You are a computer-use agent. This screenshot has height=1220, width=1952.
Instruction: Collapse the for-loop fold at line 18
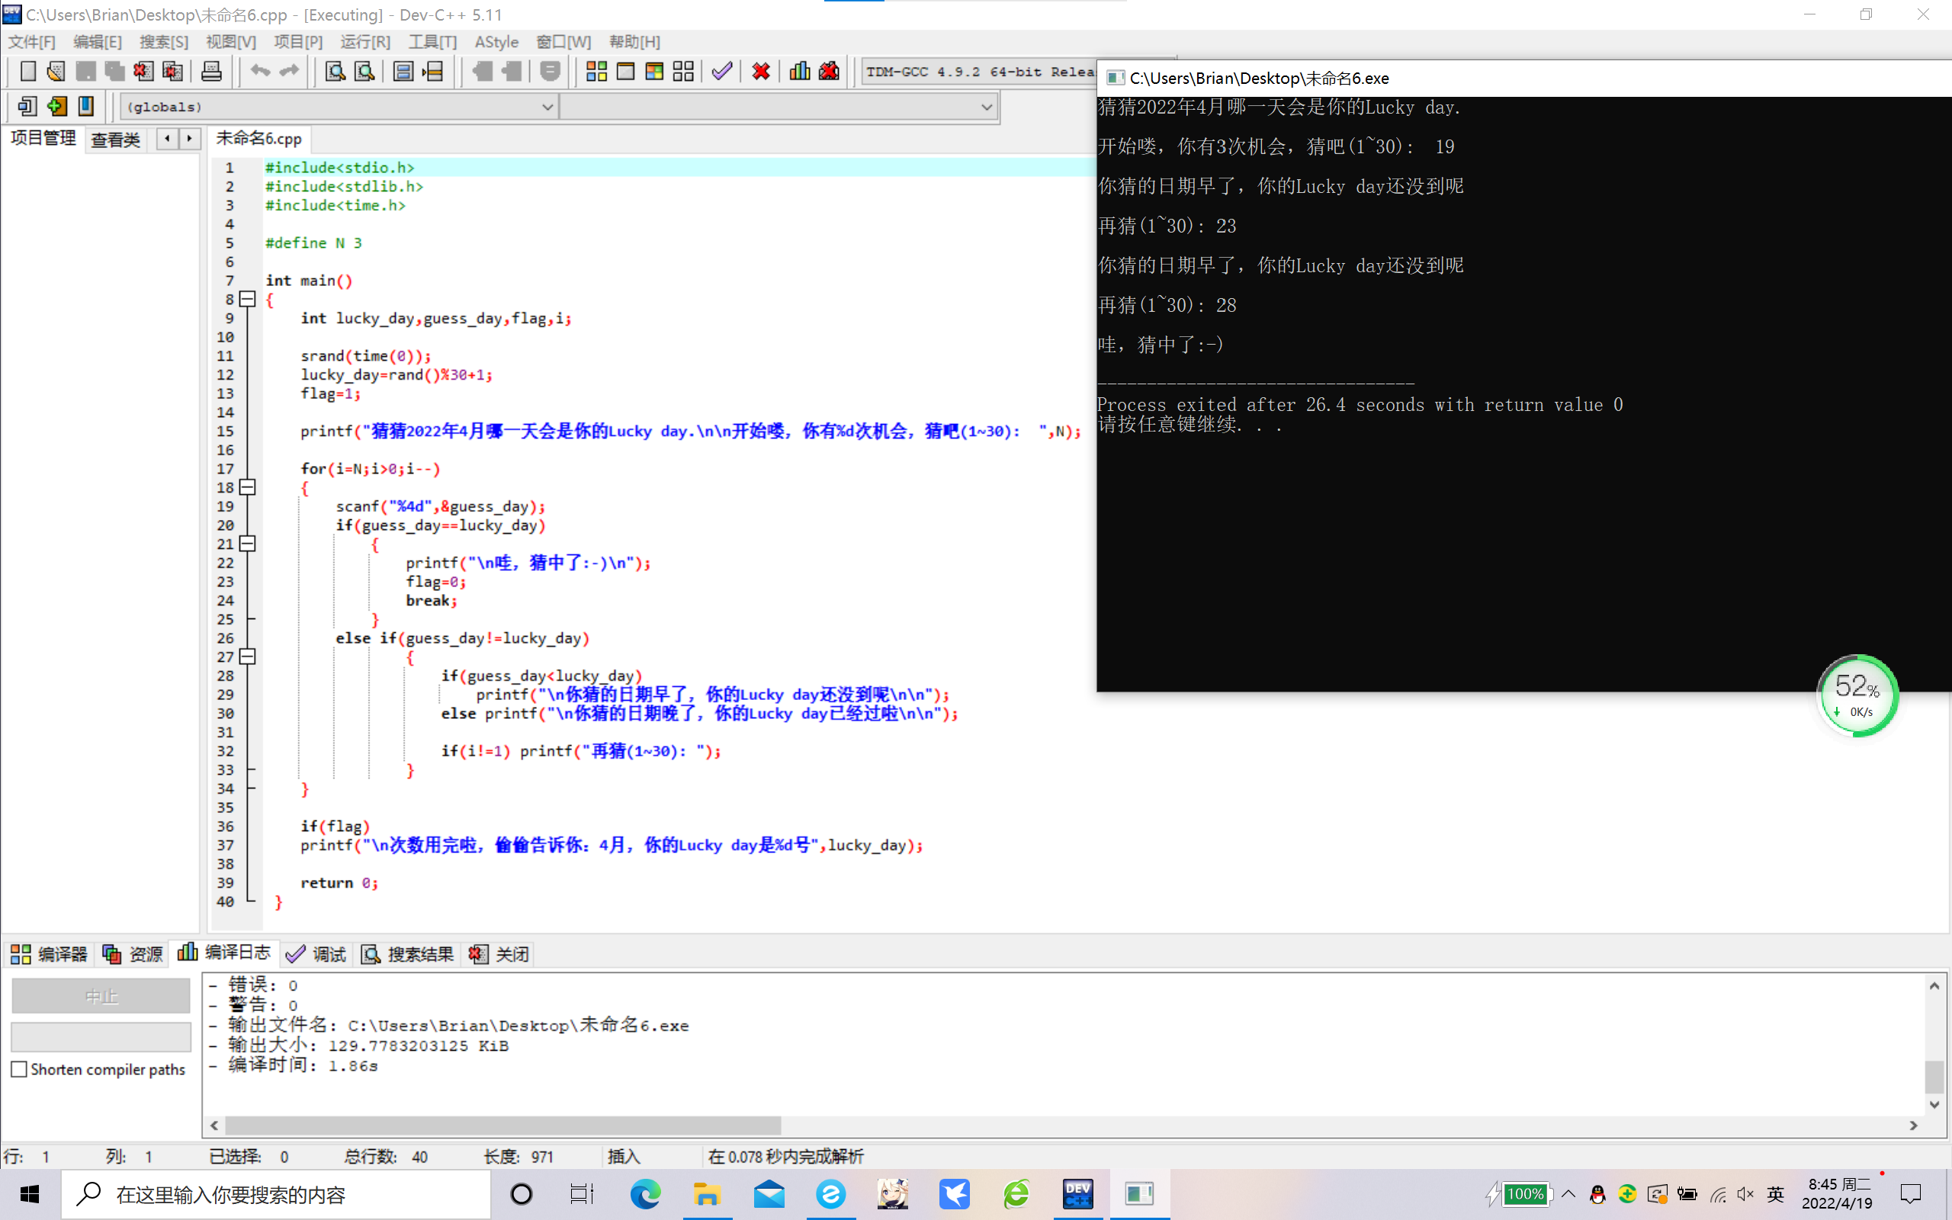point(249,487)
